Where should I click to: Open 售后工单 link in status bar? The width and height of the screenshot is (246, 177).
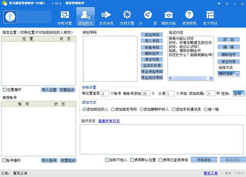[211, 173]
